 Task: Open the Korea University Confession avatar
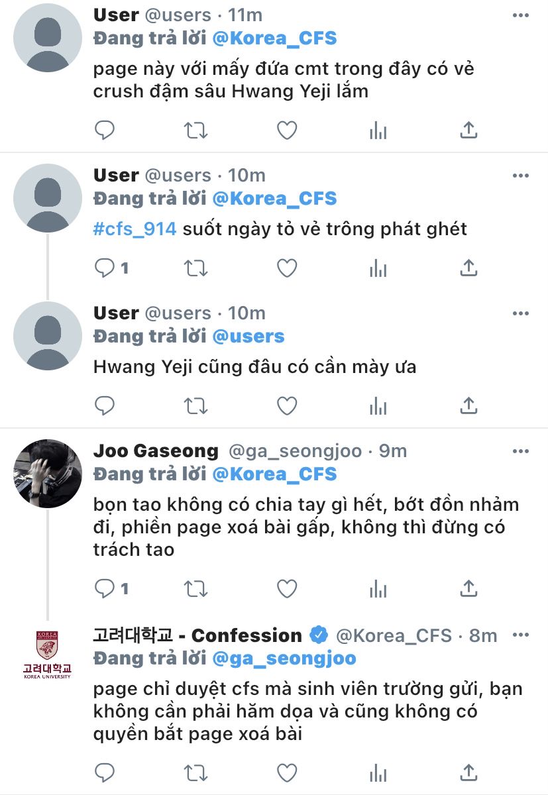click(47, 656)
